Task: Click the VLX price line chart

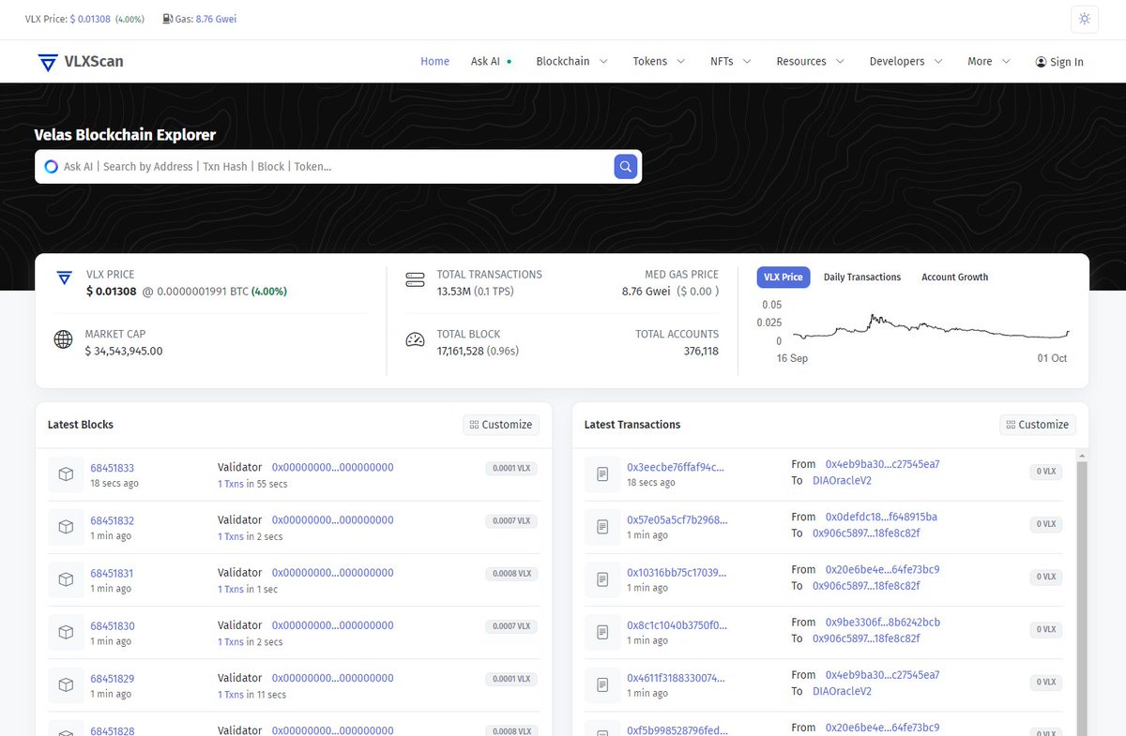Action: pos(931,327)
